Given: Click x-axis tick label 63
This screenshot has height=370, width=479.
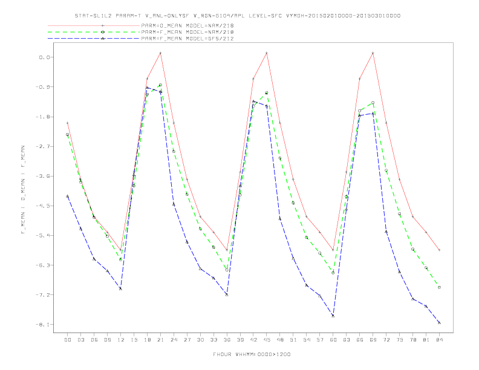Looking at the screenshot, I should coord(347,340).
